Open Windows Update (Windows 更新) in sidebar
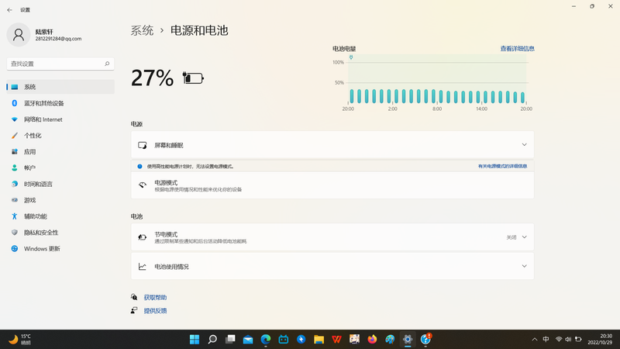The width and height of the screenshot is (620, 349). pos(41,249)
